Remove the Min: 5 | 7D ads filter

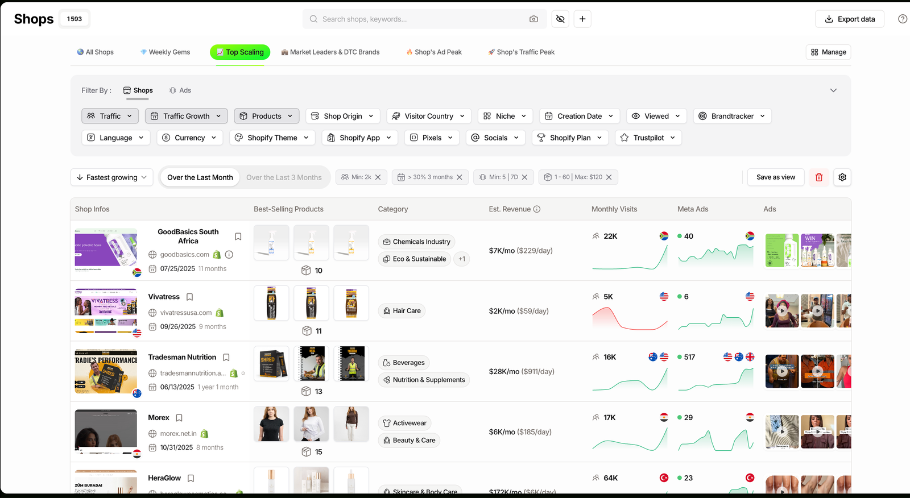tap(525, 177)
